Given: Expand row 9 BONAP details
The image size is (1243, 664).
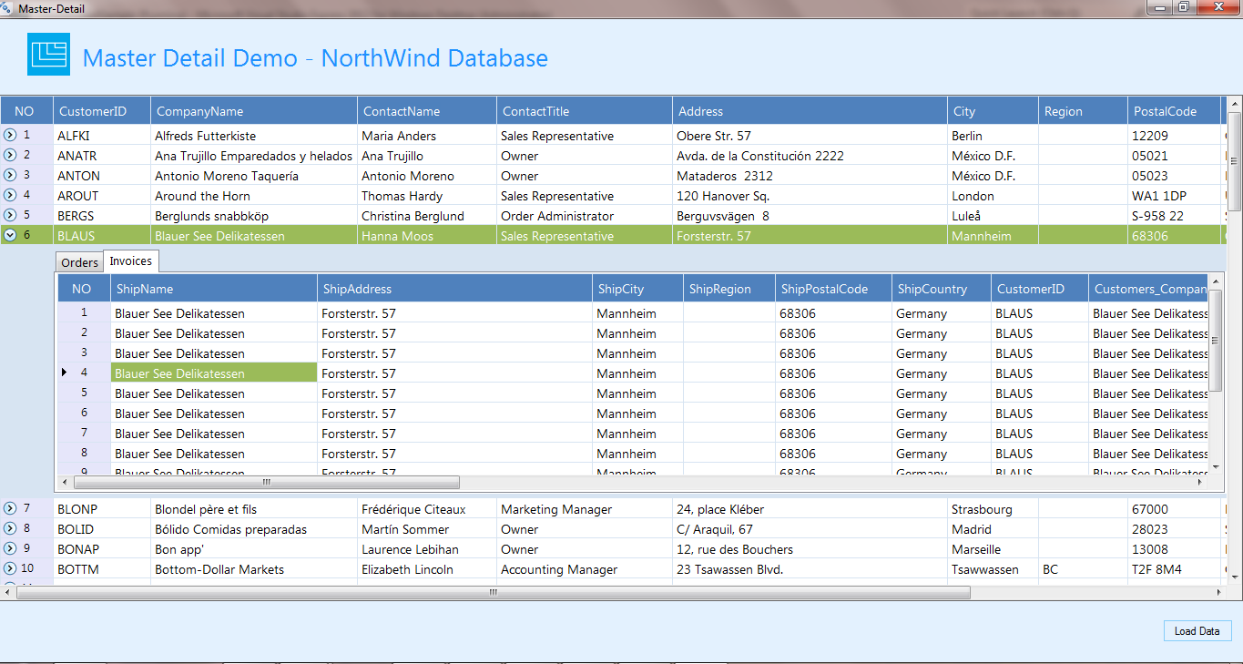Looking at the screenshot, I should [10, 548].
